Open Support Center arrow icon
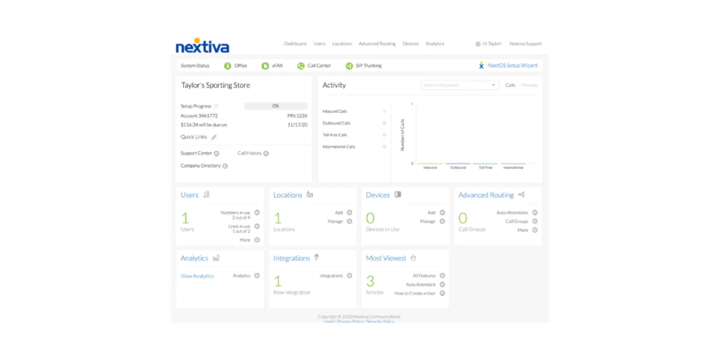 pos(217,154)
